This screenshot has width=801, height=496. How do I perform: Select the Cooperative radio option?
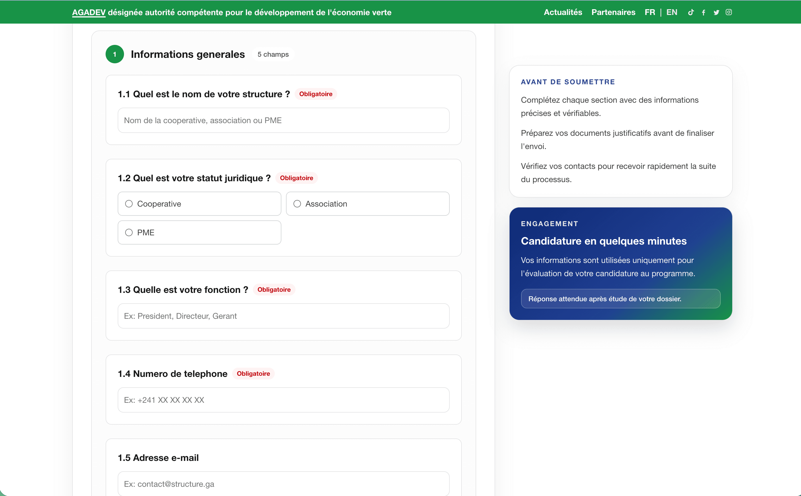pyautogui.click(x=199, y=204)
